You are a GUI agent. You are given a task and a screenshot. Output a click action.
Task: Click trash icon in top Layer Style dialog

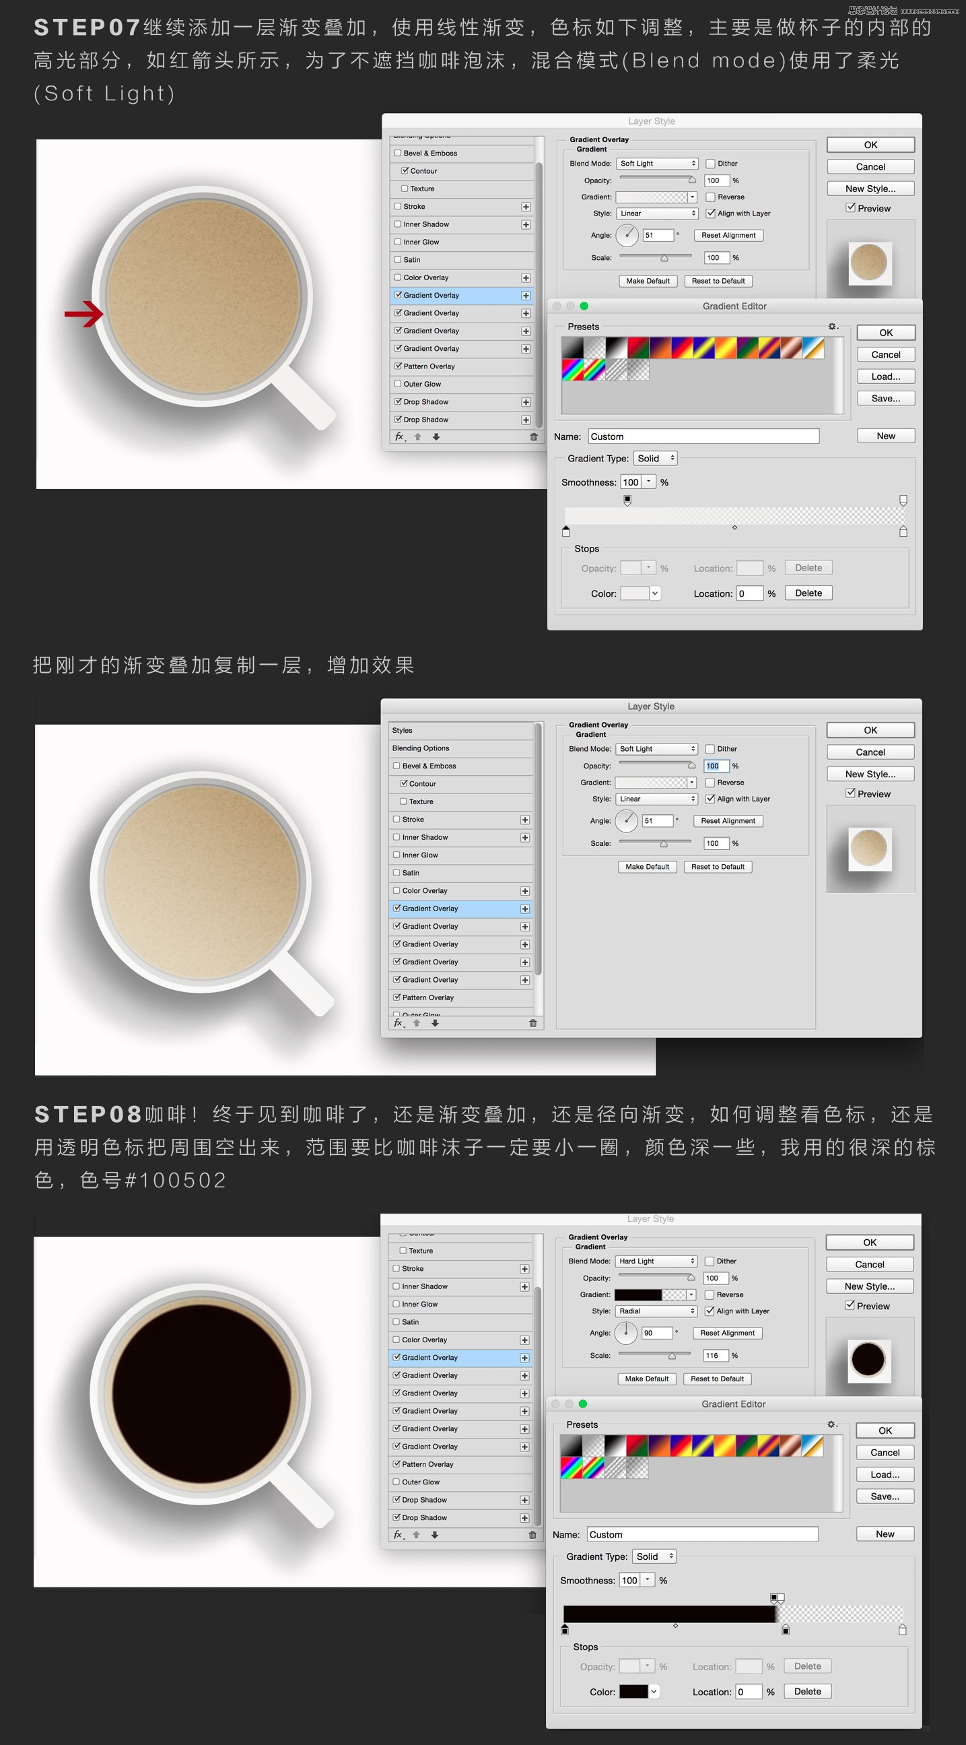point(533,437)
